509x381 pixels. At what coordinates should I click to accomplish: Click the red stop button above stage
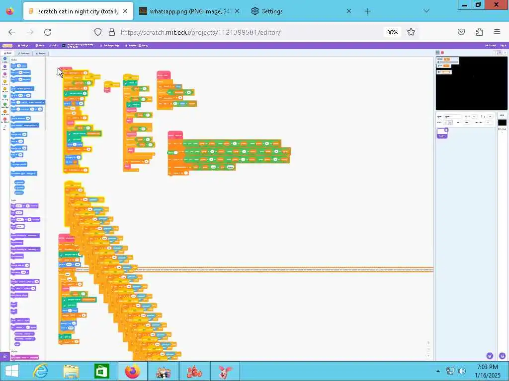[442, 53]
